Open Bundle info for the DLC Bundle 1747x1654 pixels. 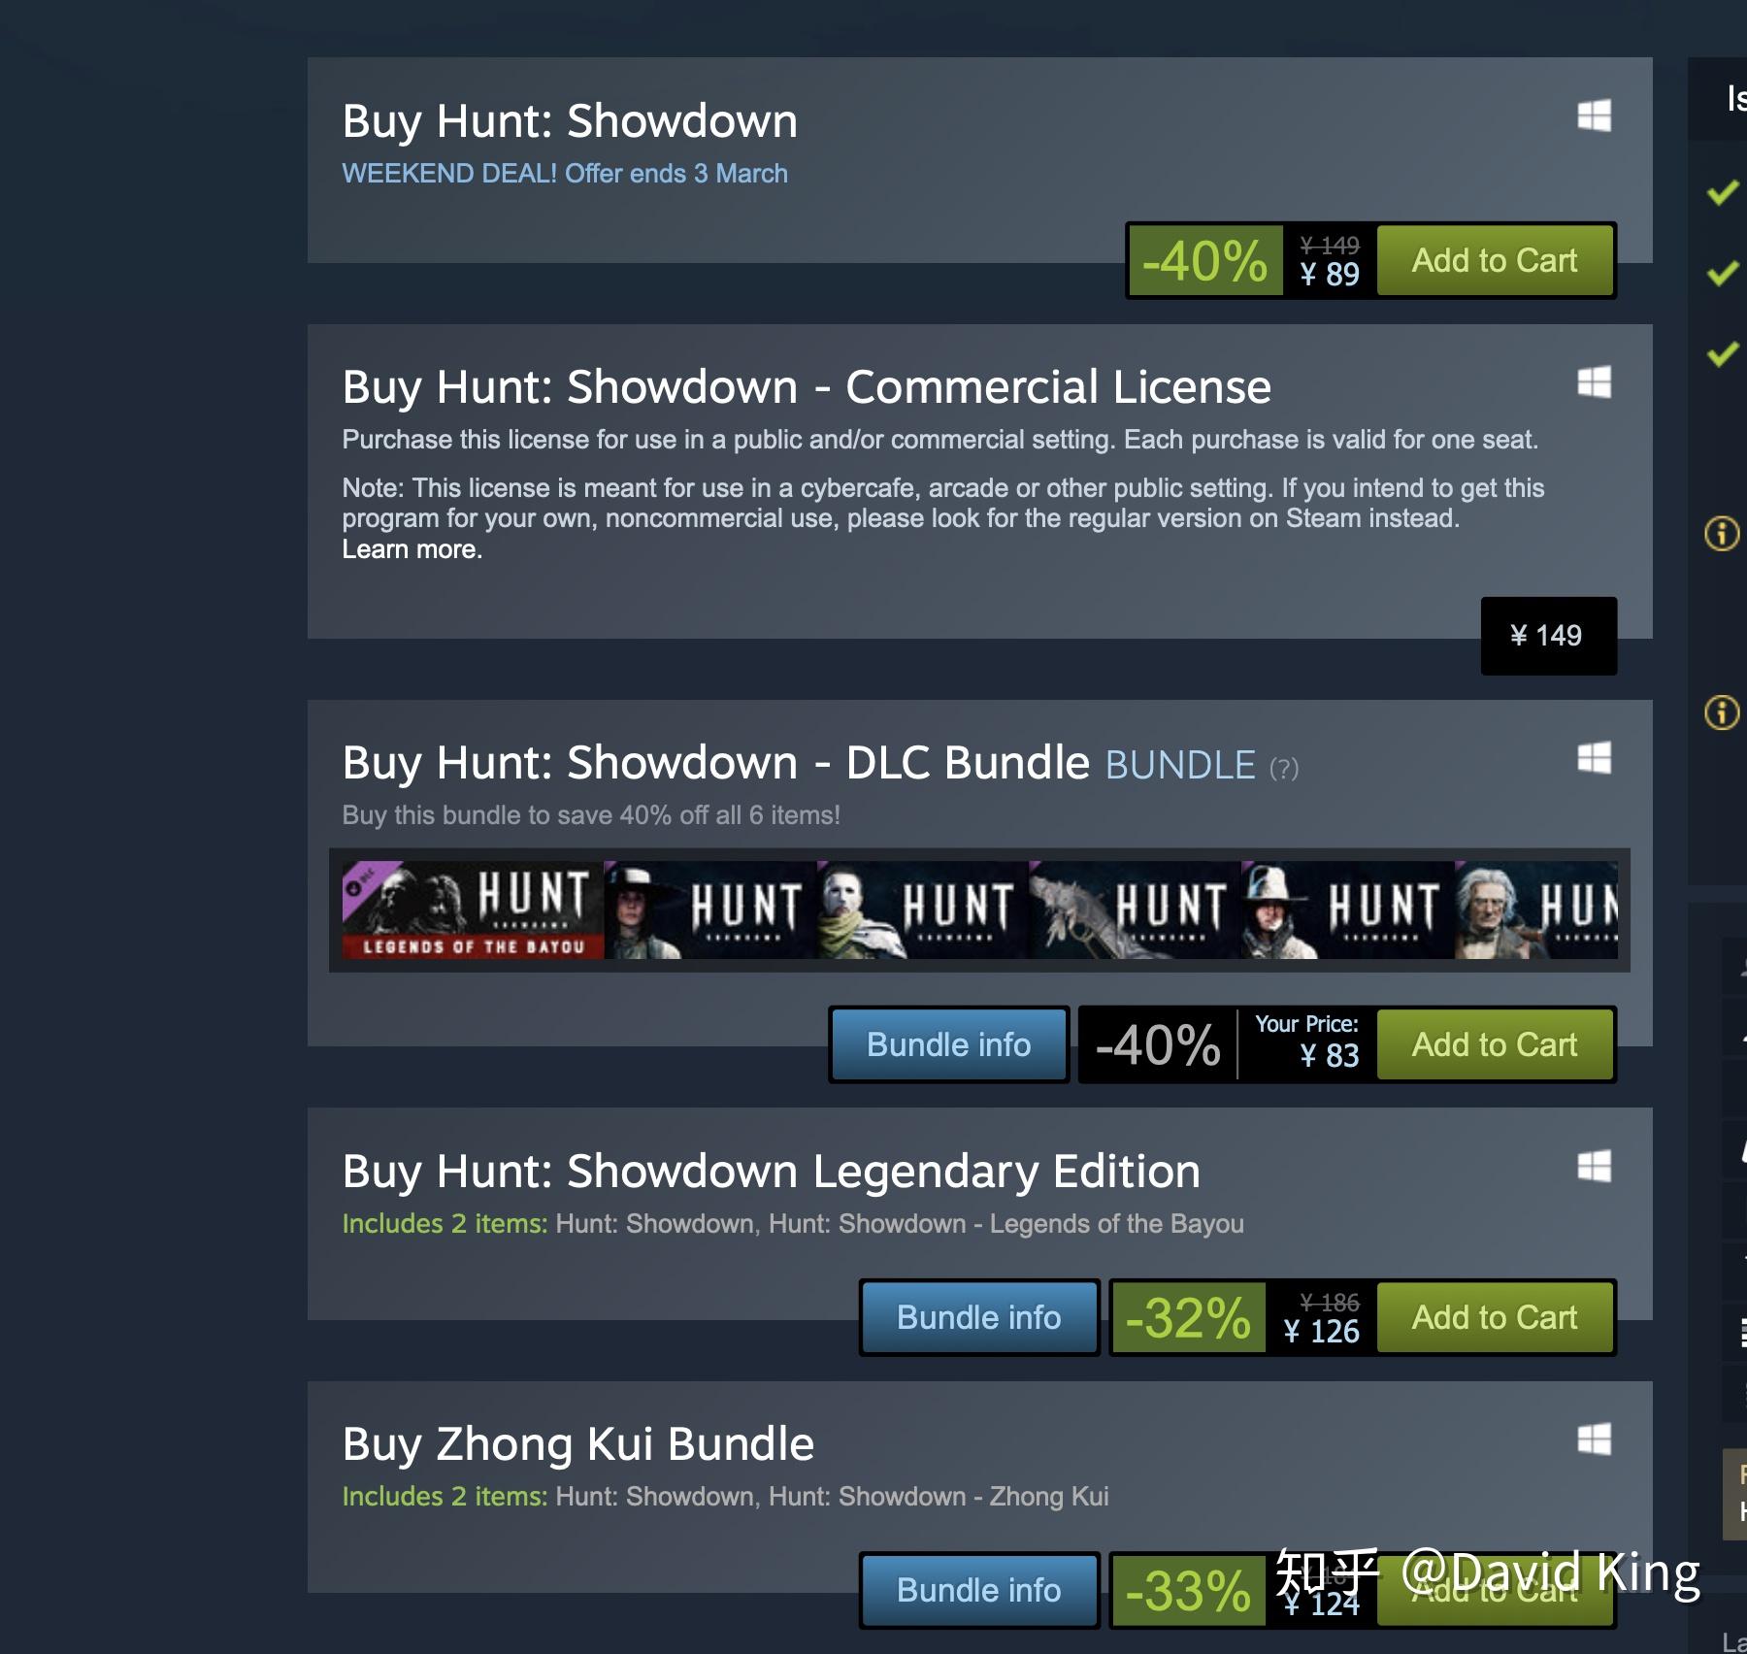tap(948, 1044)
